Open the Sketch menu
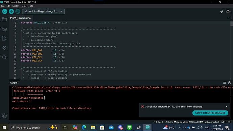Screen dimensions: 233x131 point(16,6)
